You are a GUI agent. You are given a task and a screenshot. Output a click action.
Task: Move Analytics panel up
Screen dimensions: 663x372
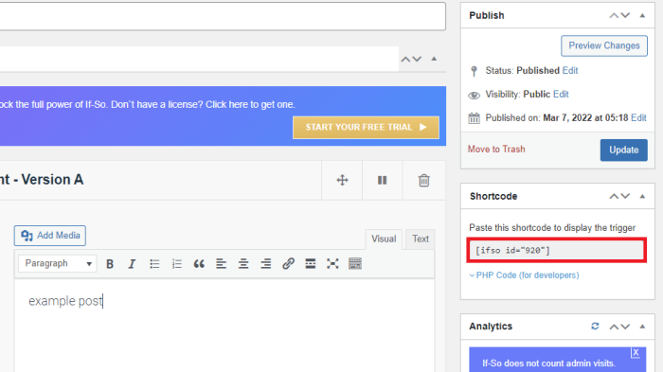tap(614, 327)
